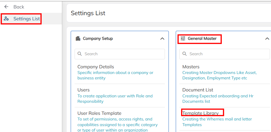The image size is (271, 132).
Task: Select Settings List in the sidebar
Action: 27,19
